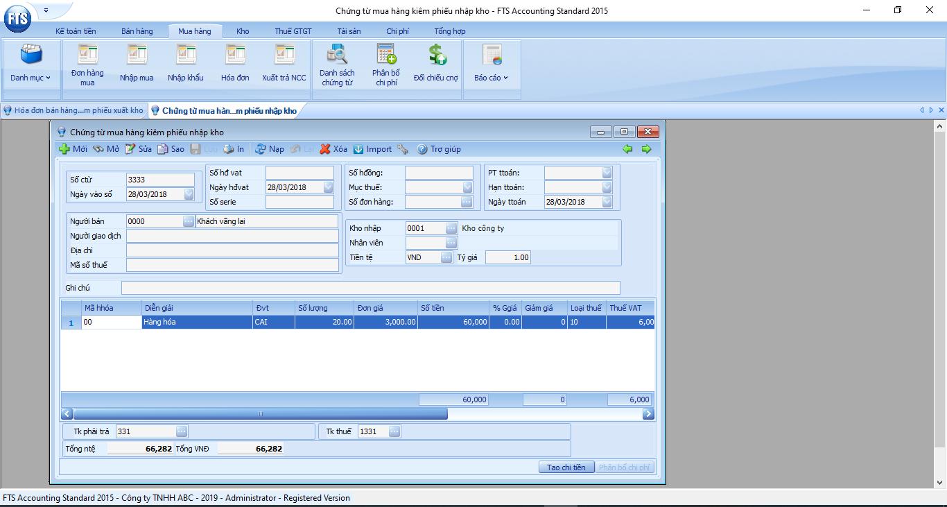This screenshot has height=507, width=947.
Task: Open Nhập mua purchase entry
Action: (x=137, y=63)
